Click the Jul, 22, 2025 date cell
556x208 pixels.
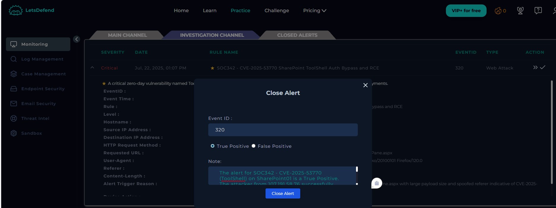click(x=161, y=68)
